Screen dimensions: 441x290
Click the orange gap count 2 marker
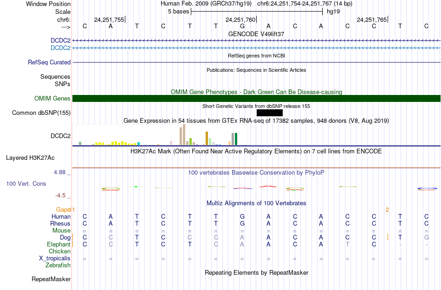[x=387, y=210]
